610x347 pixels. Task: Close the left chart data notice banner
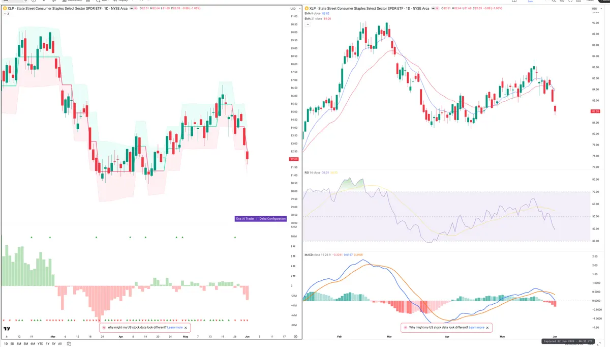click(186, 328)
